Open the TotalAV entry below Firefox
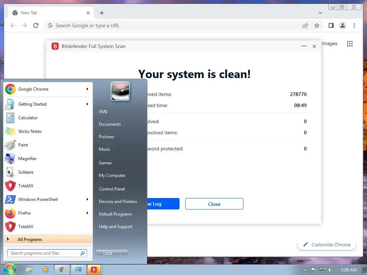Viewport: 367px width, 275px height. click(48, 227)
